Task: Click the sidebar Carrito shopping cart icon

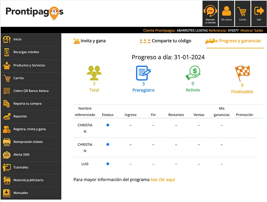Action: [x=7, y=78]
